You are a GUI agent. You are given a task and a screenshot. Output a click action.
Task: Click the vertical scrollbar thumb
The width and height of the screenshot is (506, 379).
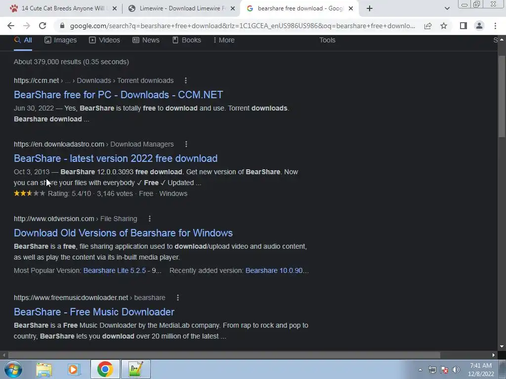click(x=502, y=97)
